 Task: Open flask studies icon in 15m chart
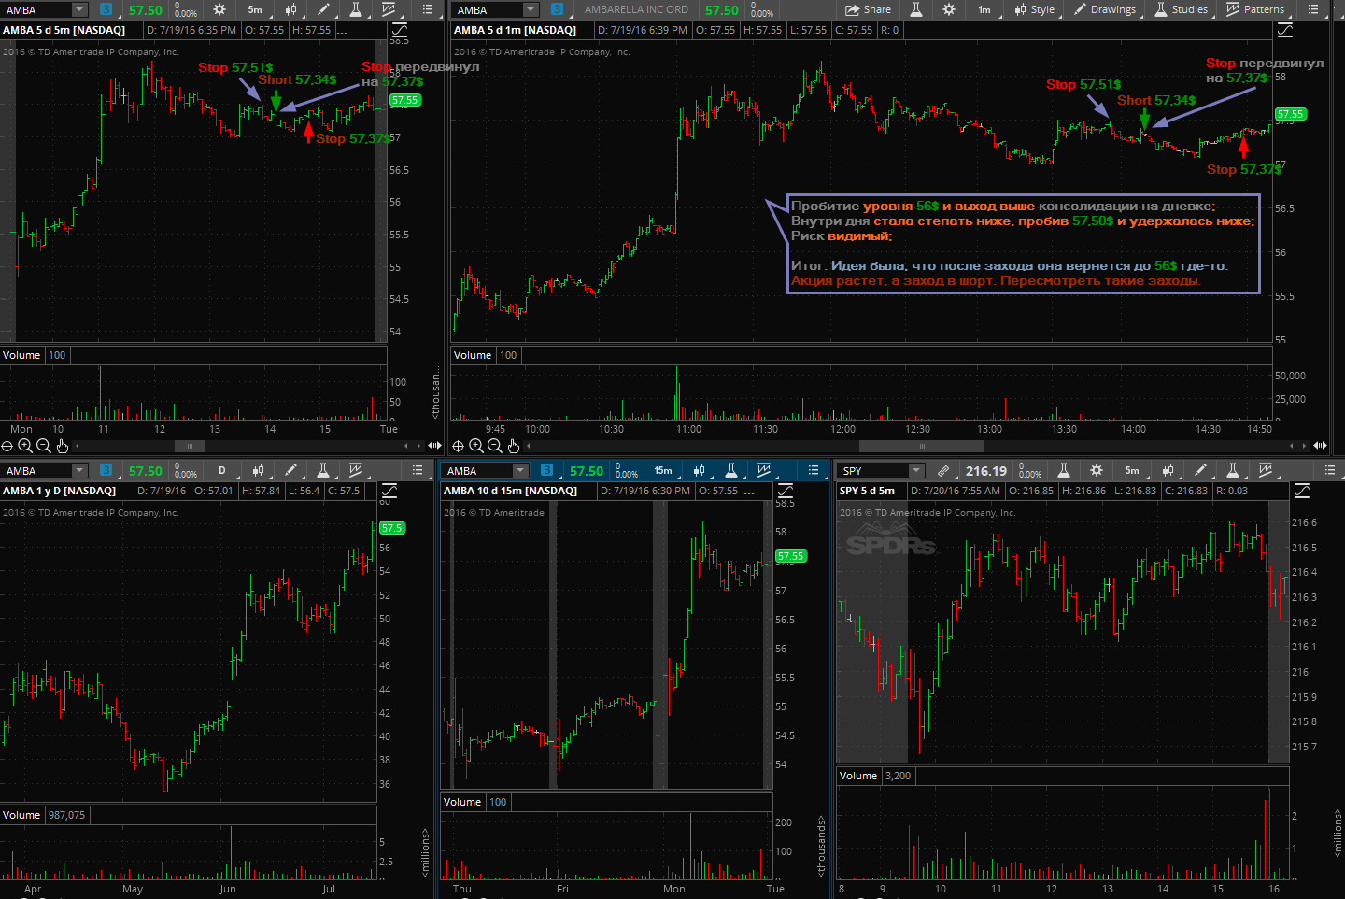tap(731, 470)
